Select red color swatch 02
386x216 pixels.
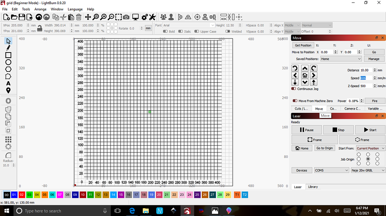(x=22, y=195)
